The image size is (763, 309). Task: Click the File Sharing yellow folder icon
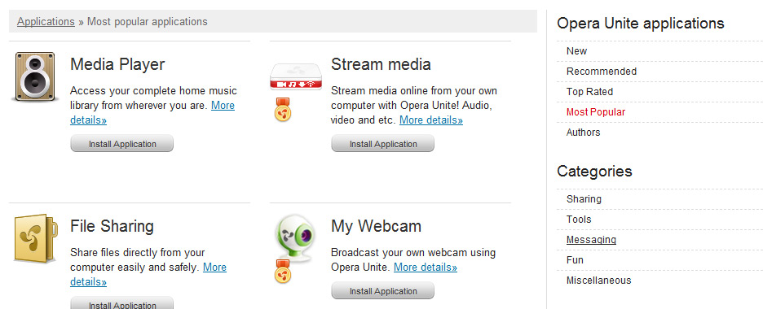click(36, 239)
